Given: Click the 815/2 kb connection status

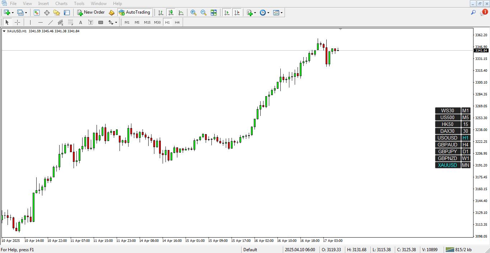Looking at the screenshot, I should pos(458,250).
